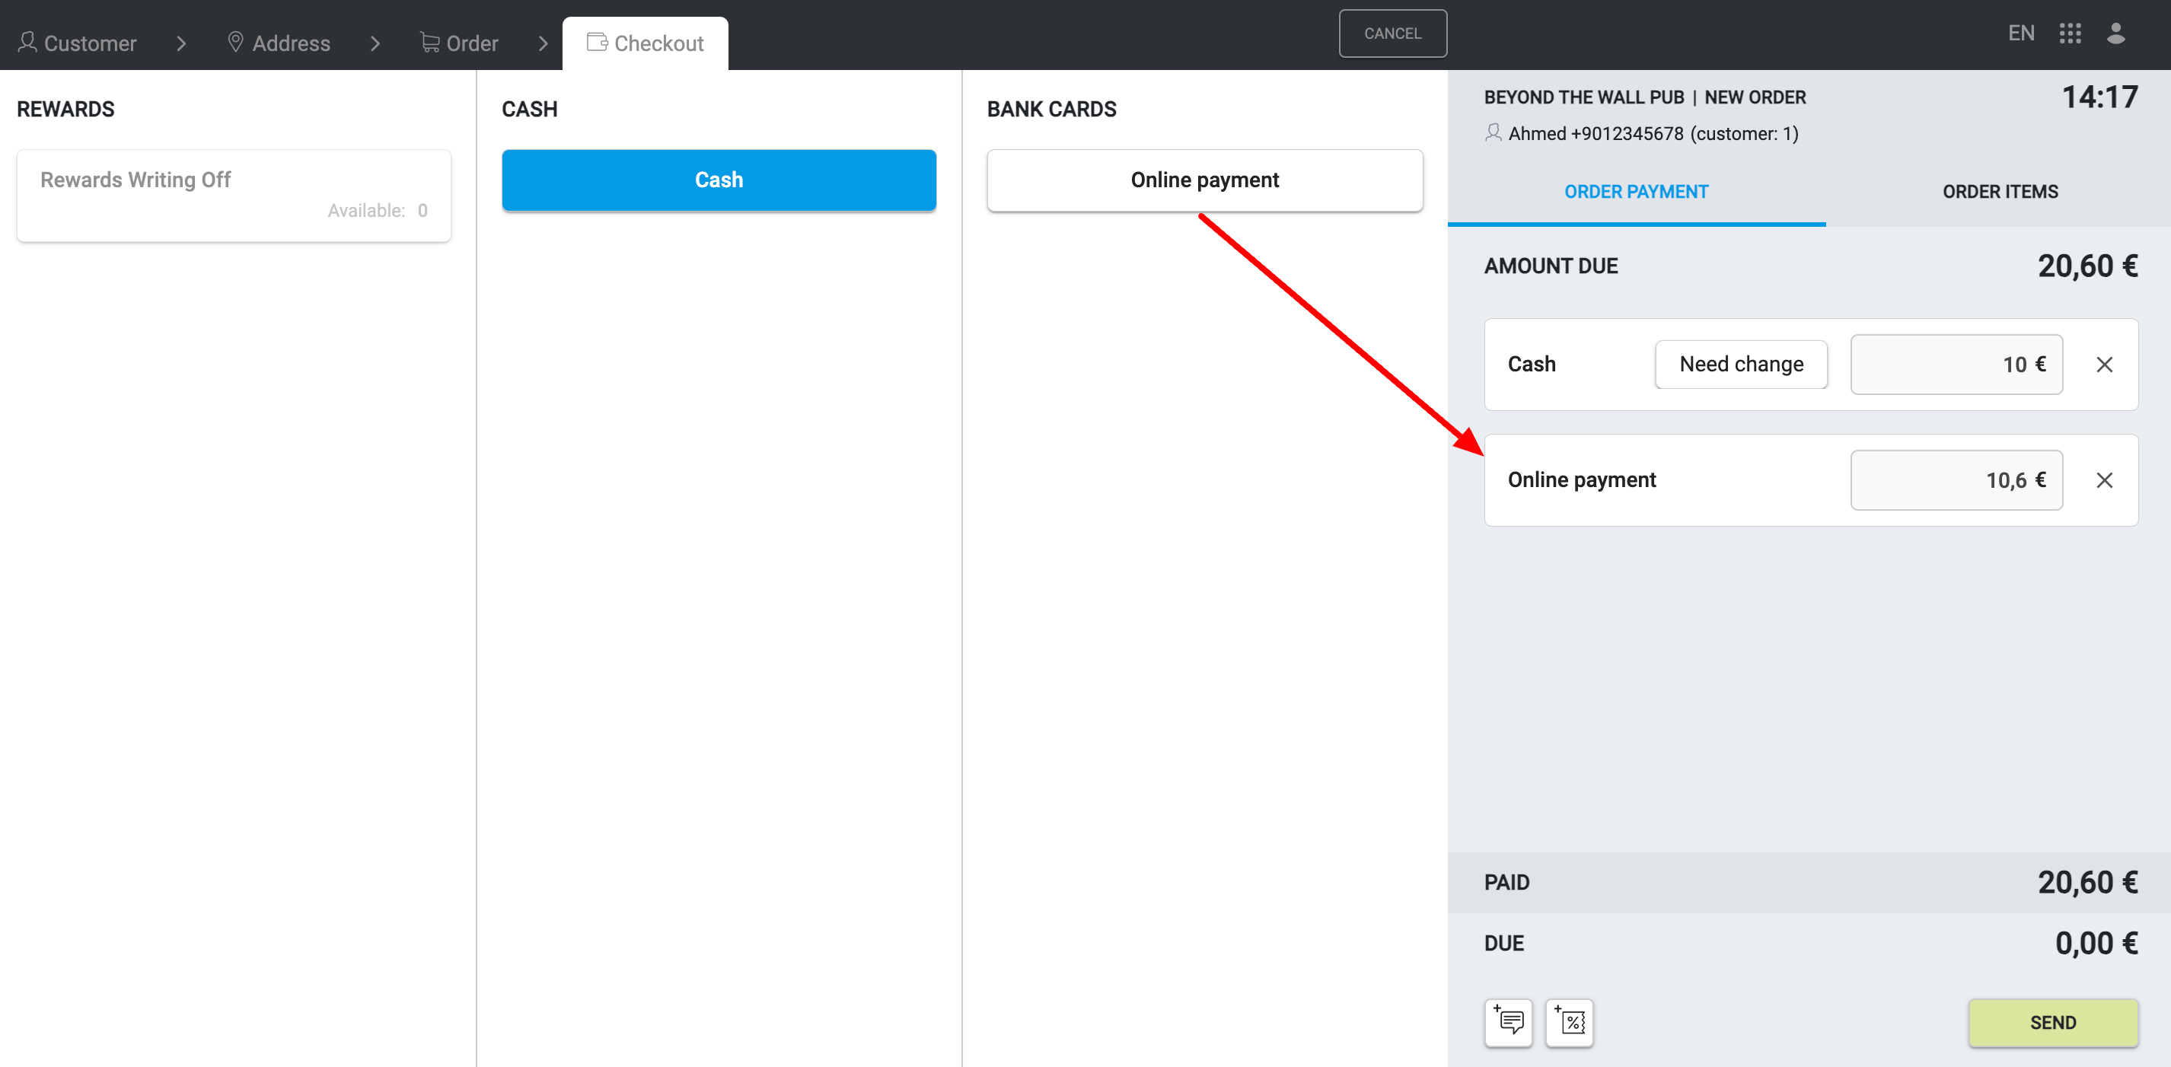Click the customer person icon beside Ahmed
The height and width of the screenshot is (1067, 2171).
coord(1493,133)
